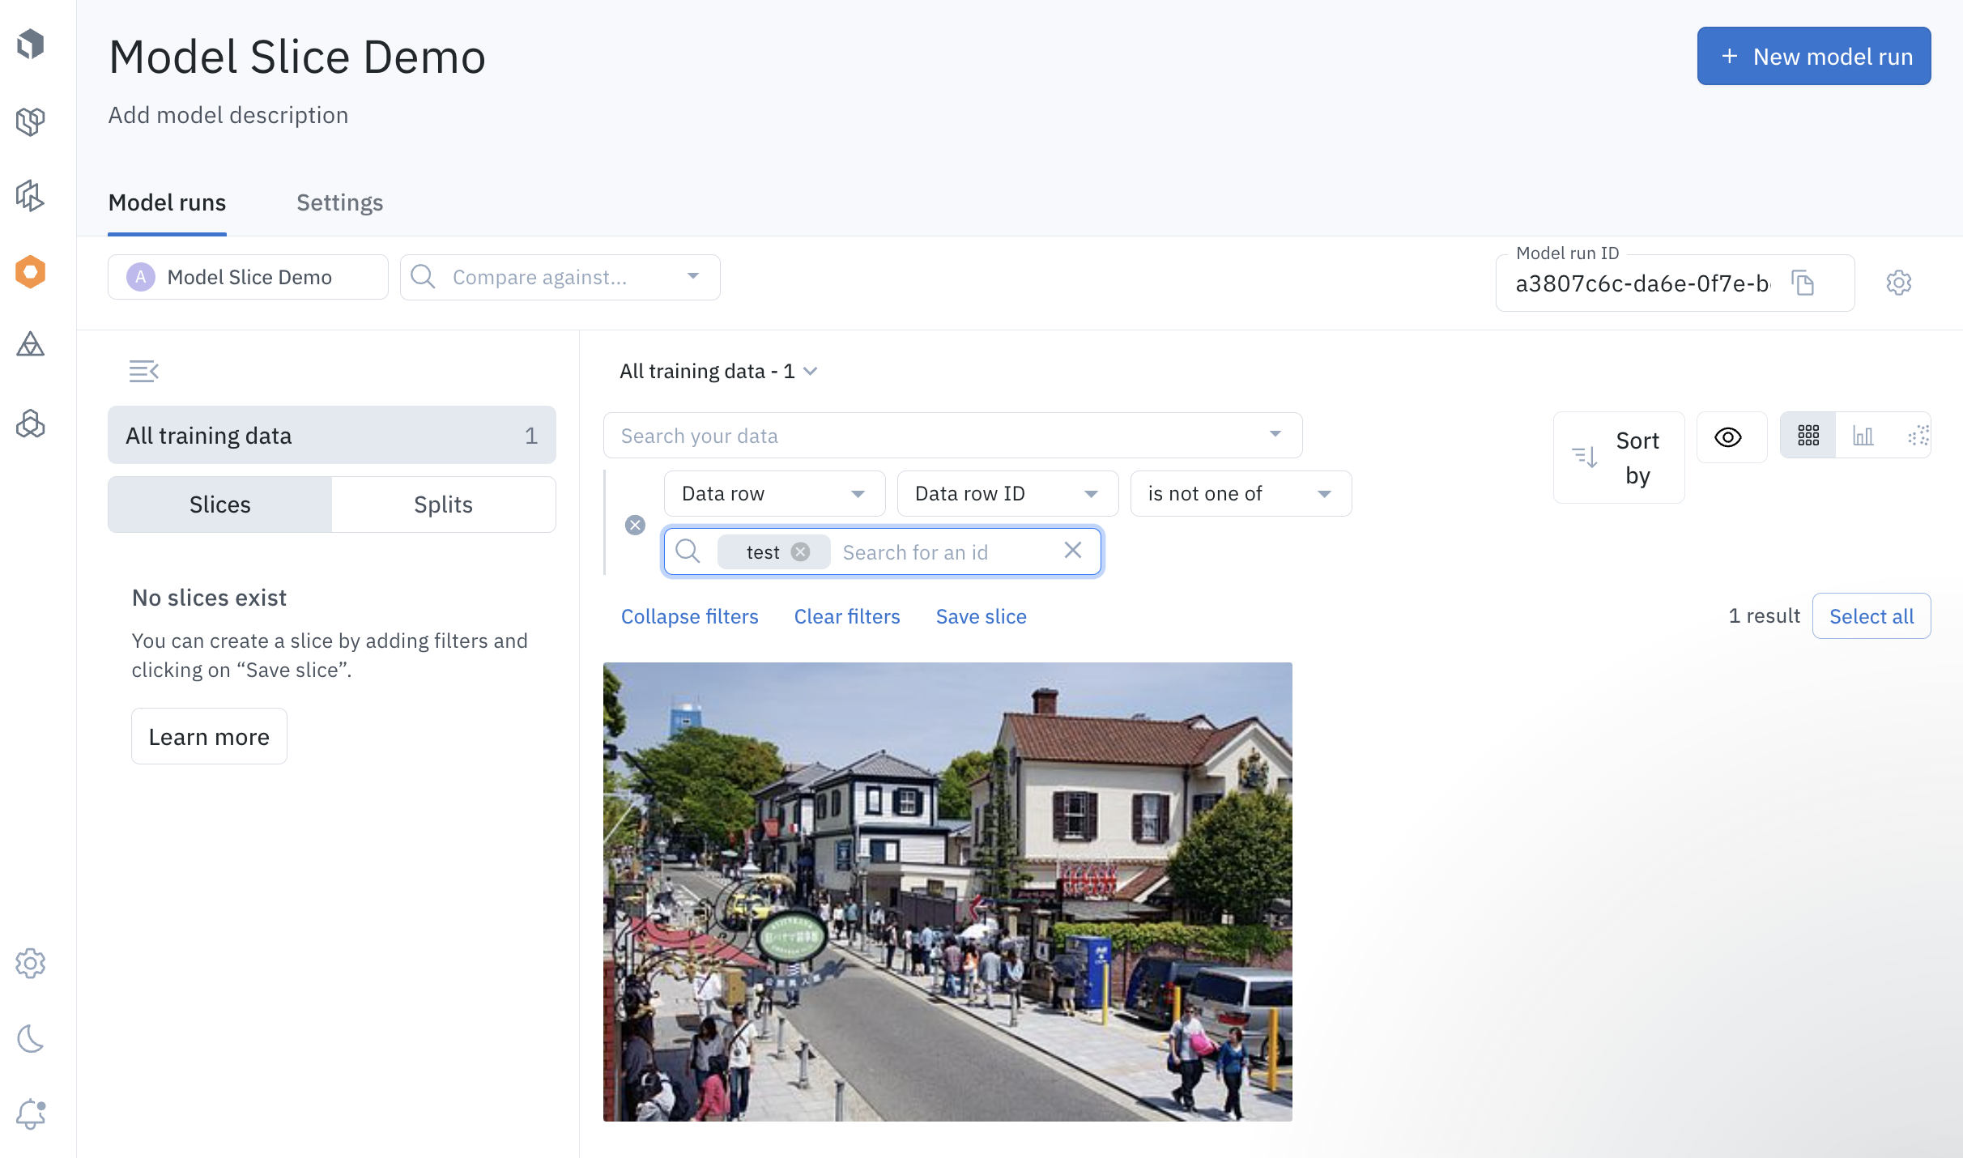Click the street scene thumbnail image
Image resolution: width=1963 pixels, height=1158 pixels.
947,891
